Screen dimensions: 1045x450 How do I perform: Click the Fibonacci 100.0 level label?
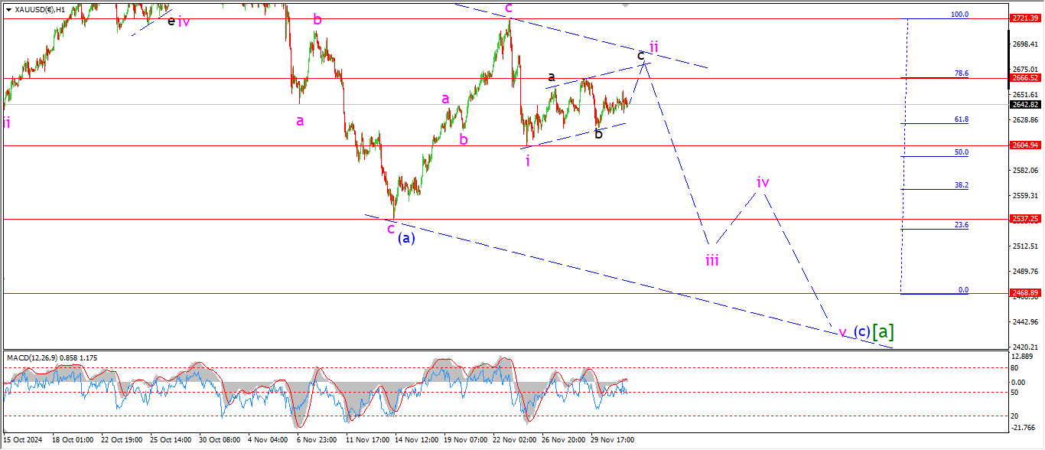[x=959, y=15]
